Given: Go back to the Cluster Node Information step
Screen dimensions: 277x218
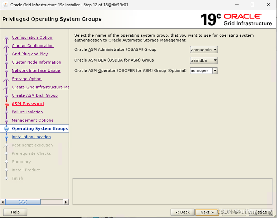Looking at the screenshot, I should 36,62.
